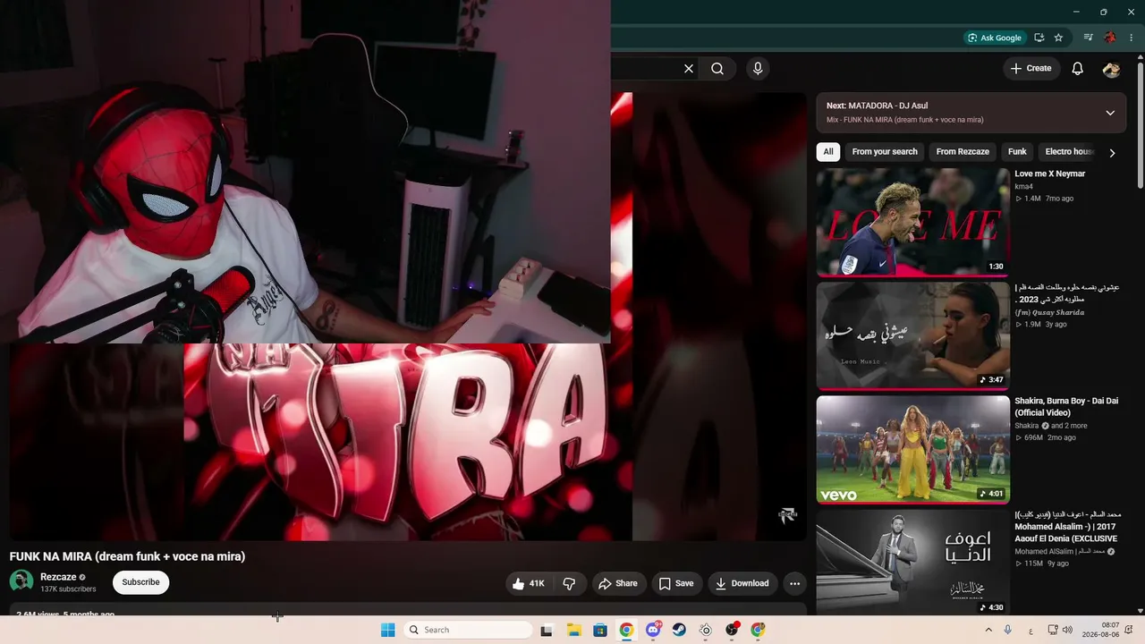Dislike the FUNK NA MIRA video
1145x644 pixels.
click(x=569, y=583)
